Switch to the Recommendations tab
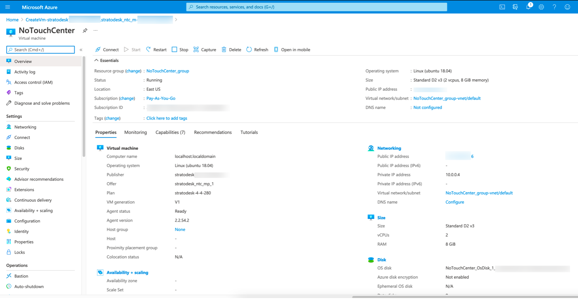The height and width of the screenshot is (299, 578). pyautogui.click(x=213, y=132)
